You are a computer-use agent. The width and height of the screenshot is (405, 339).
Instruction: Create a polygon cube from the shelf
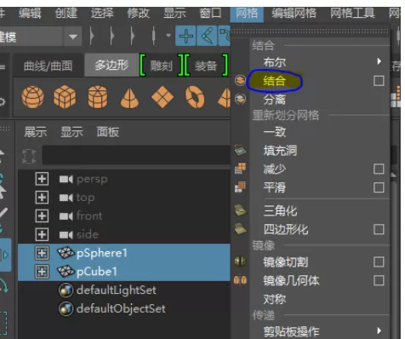tap(65, 97)
